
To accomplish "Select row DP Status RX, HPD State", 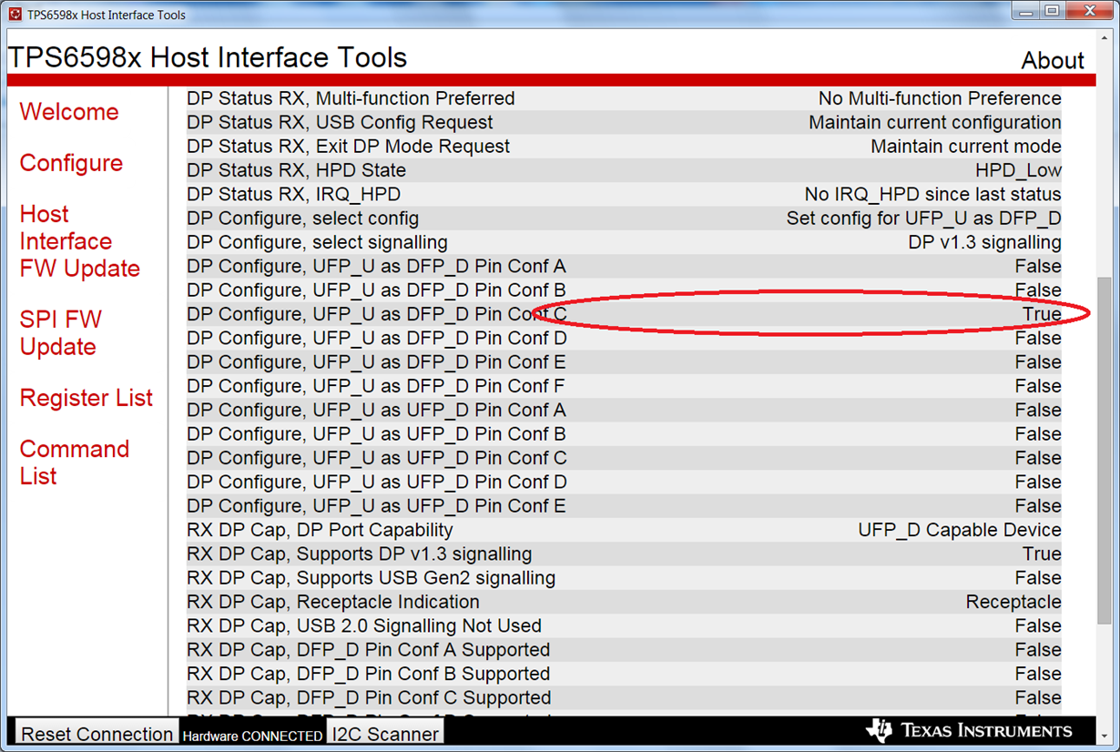I will tap(624, 170).
